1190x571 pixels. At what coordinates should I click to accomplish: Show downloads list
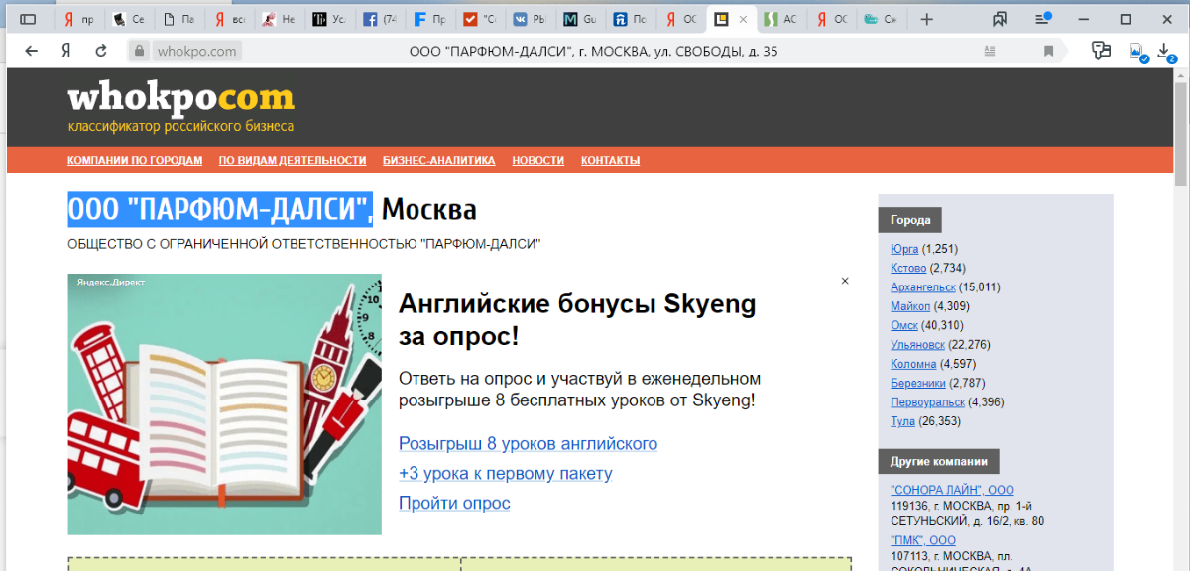click(x=1166, y=52)
